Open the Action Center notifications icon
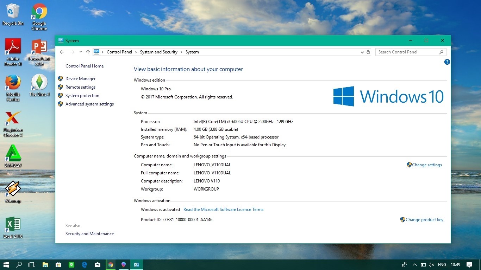This screenshot has width=481, height=270. click(x=469, y=265)
